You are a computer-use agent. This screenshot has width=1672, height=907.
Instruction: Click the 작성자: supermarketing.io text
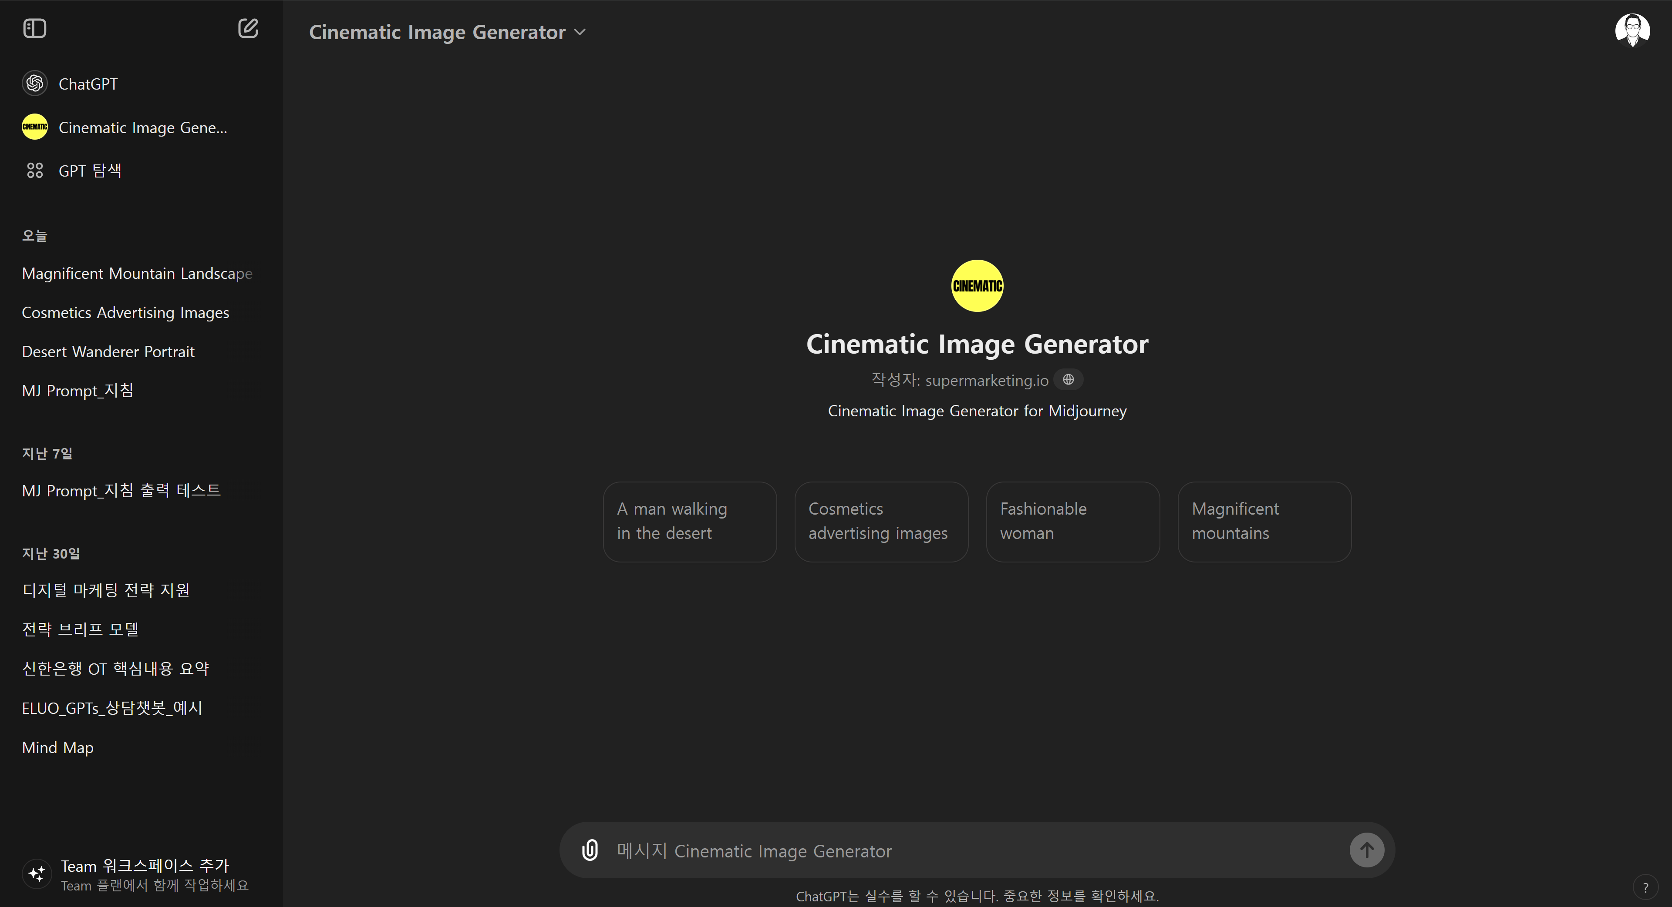pos(959,380)
